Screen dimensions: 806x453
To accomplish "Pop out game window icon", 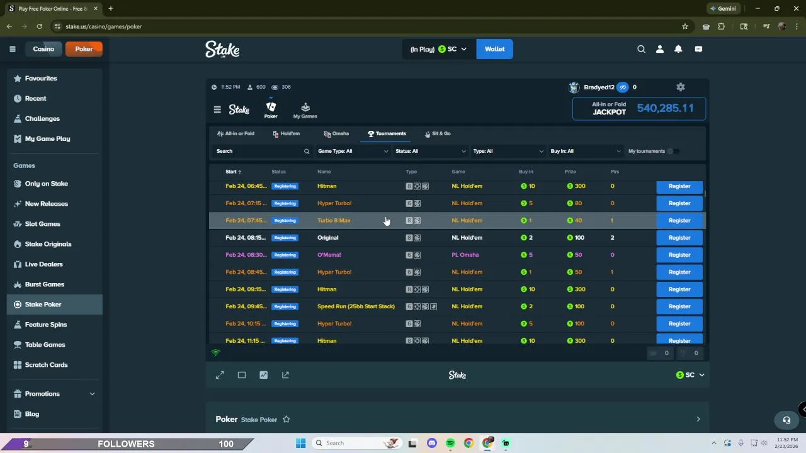I will click(285, 375).
